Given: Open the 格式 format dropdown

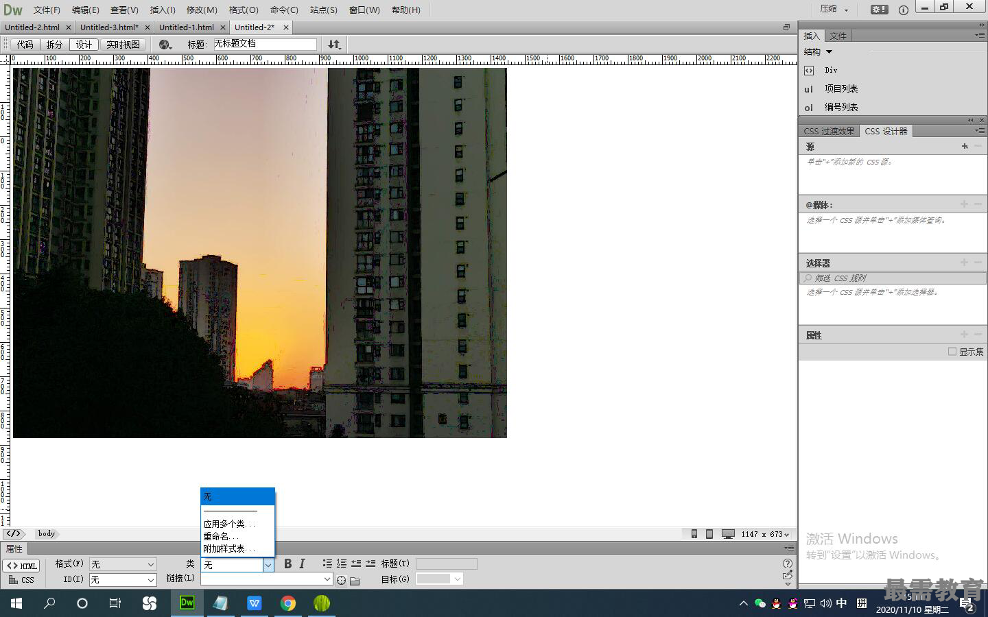Looking at the screenshot, I should pyautogui.click(x=123, y=564).
